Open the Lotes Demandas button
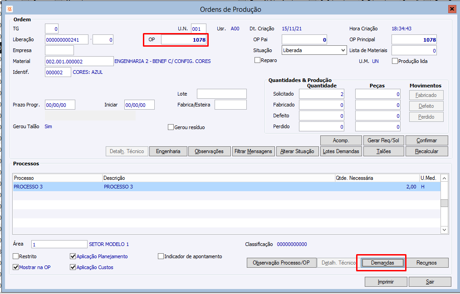460x294 pixels. [x=341, y=151]
